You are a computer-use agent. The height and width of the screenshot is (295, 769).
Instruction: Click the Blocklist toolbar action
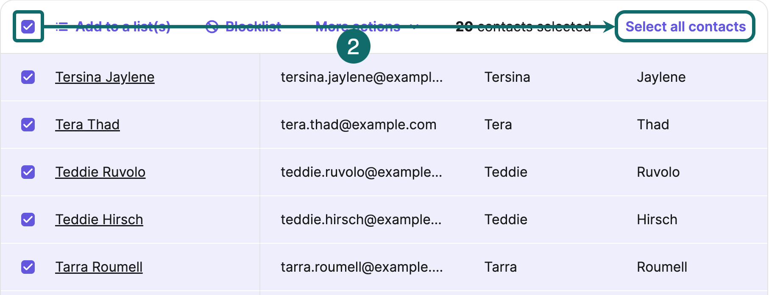[254, 27]
